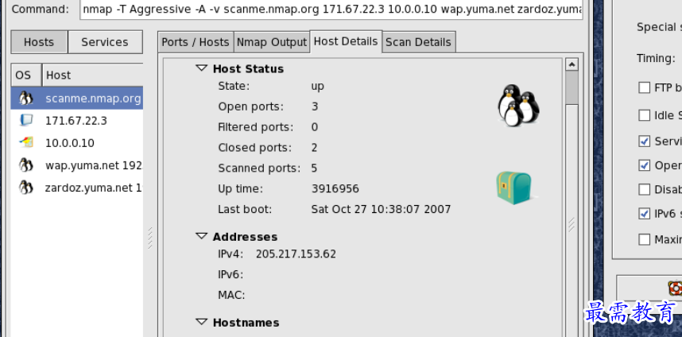This screenshot has width=682, height=337.
Task: Open the Scan Details tab
Action: [418, 42]
